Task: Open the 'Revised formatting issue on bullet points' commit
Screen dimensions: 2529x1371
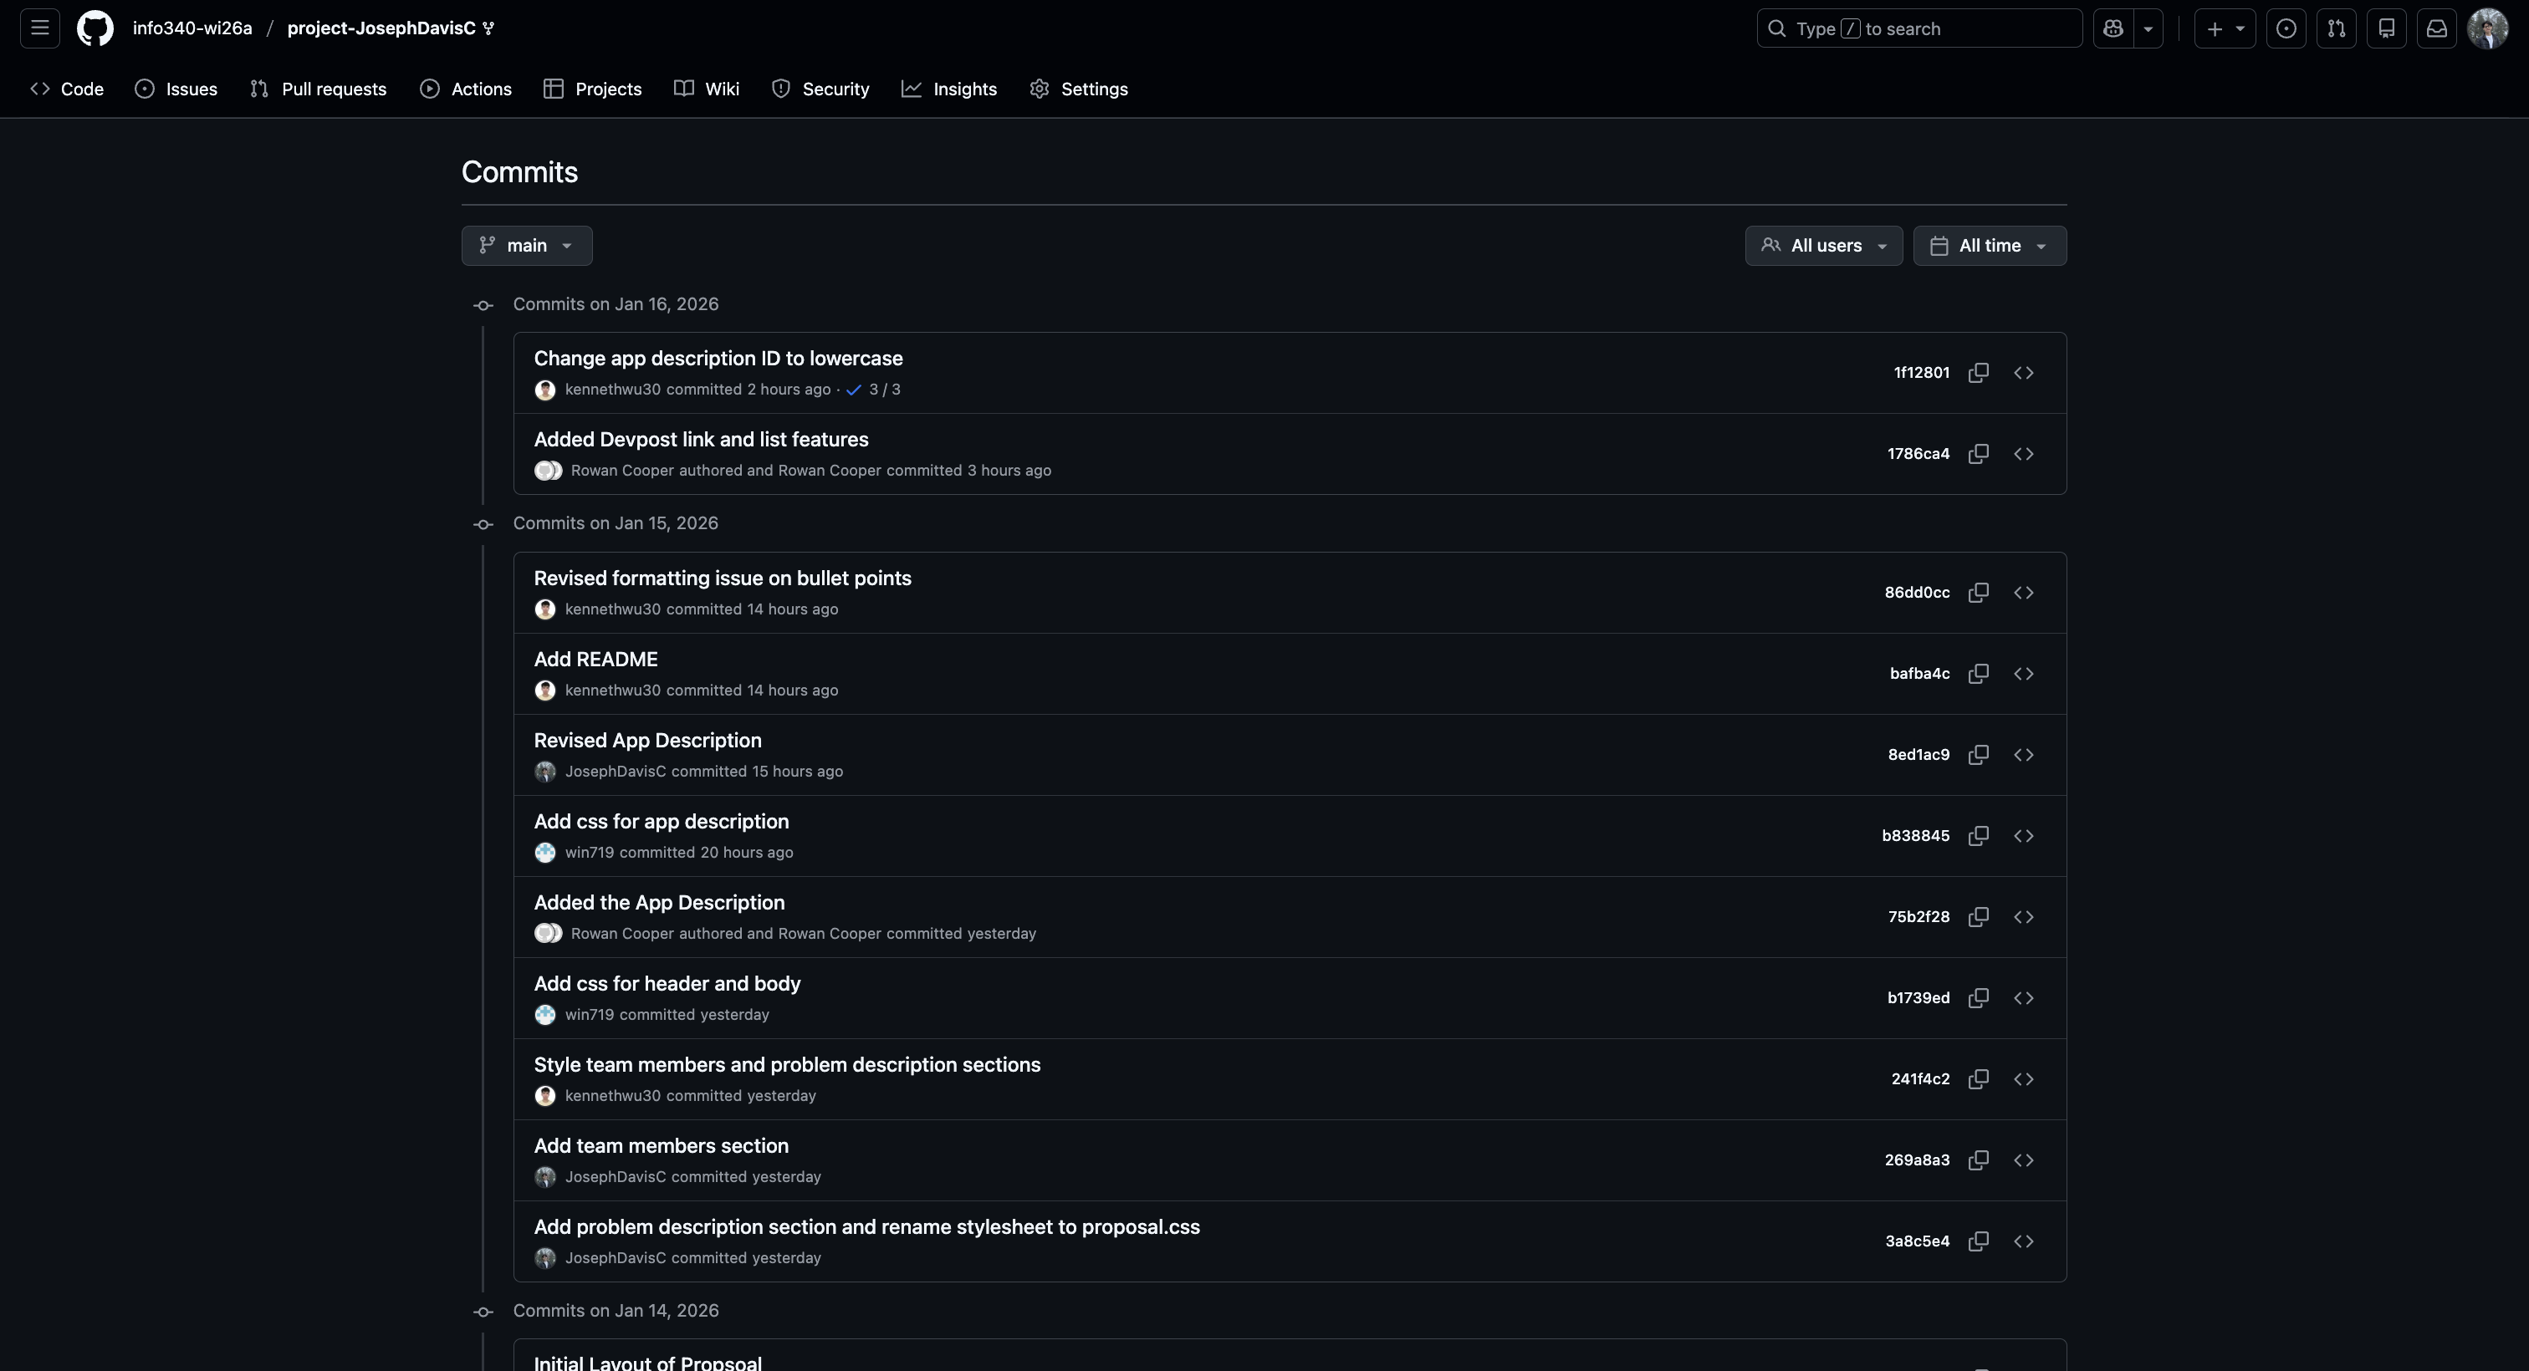Action: (x=722, y=578)
